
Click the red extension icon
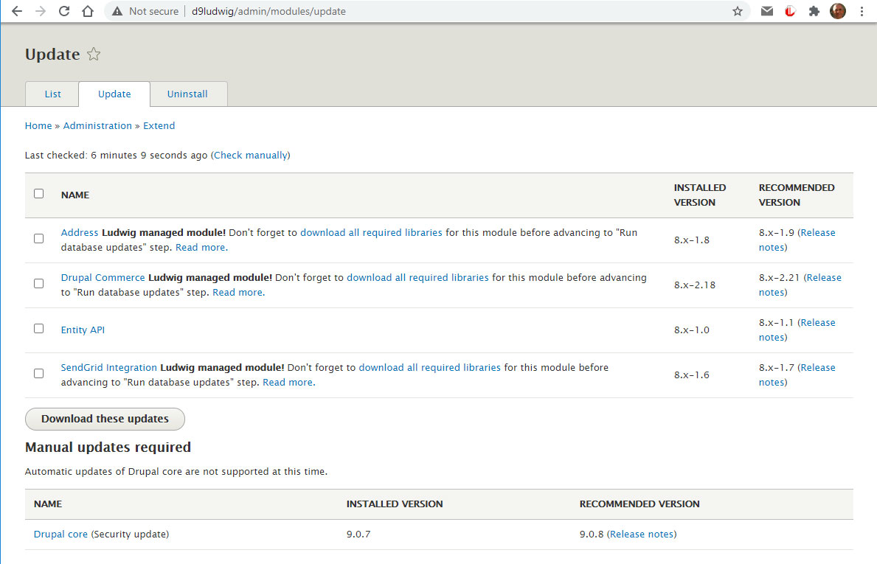coord(790,11)
